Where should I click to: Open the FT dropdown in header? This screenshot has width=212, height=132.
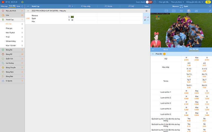(x=71, y=6)
